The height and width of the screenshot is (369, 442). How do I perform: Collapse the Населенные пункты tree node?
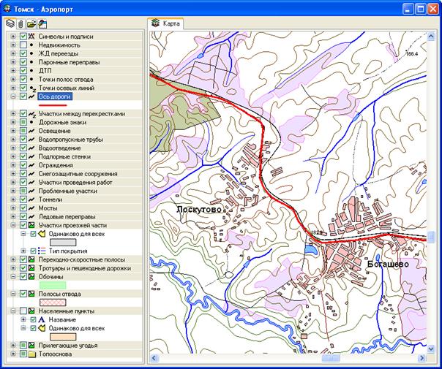coord(13,311)
